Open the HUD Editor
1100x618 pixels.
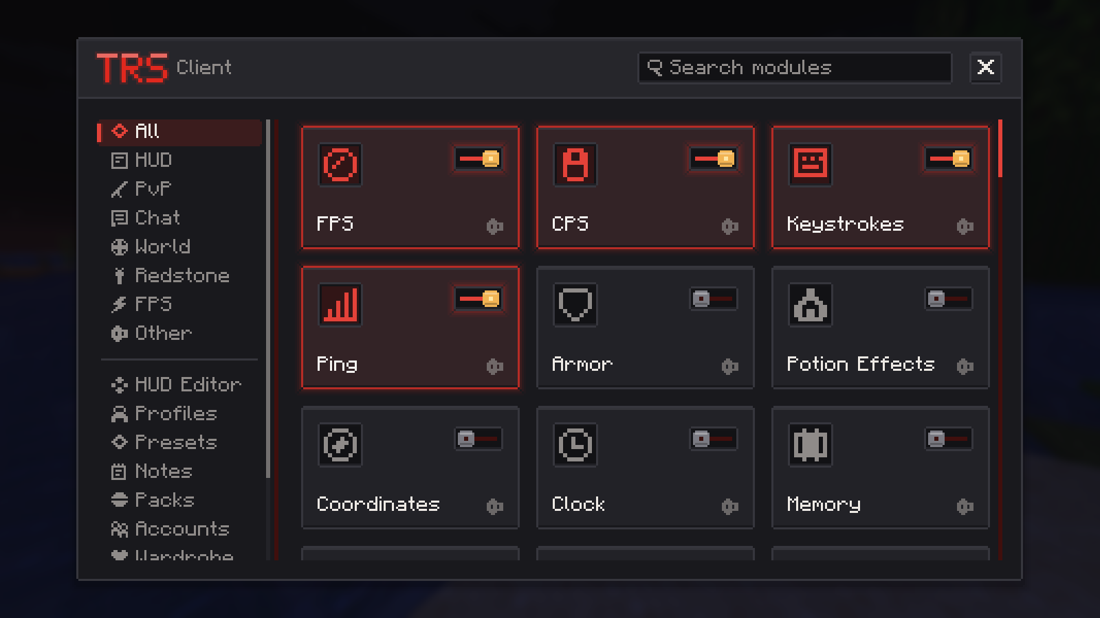tap(179, 385)
